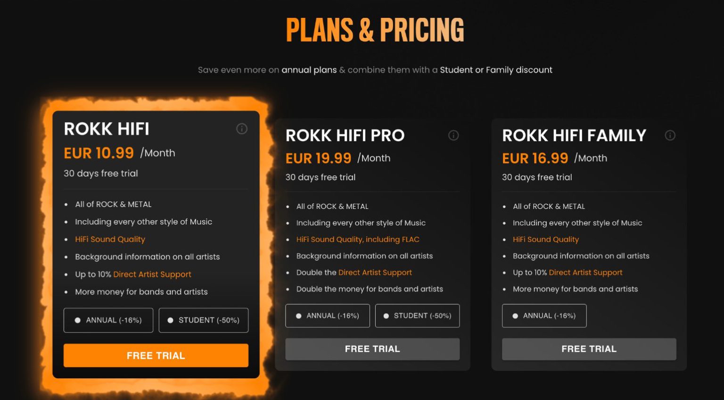The width and height of the screenshot is (724, 400).
Task: Select the ROKK HIFI FAMILY plan title
Action: (574, 135)
